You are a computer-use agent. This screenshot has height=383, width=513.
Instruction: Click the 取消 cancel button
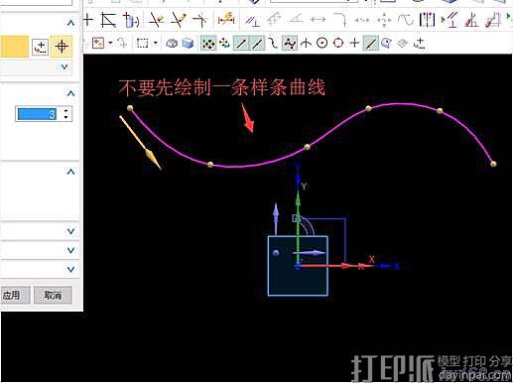point(53,296)
